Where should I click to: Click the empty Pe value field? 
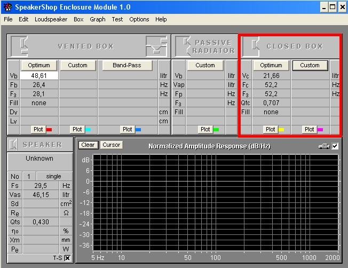(x=41, y=249)
